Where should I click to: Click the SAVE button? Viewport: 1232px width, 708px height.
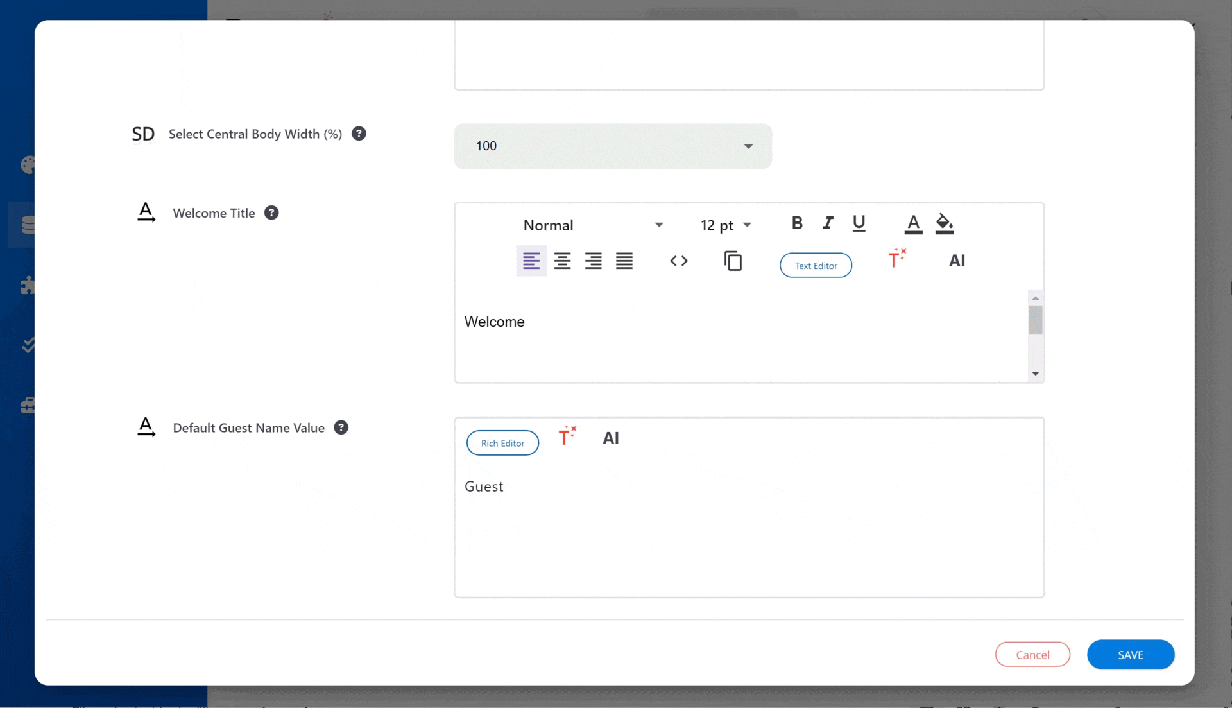1131,654
